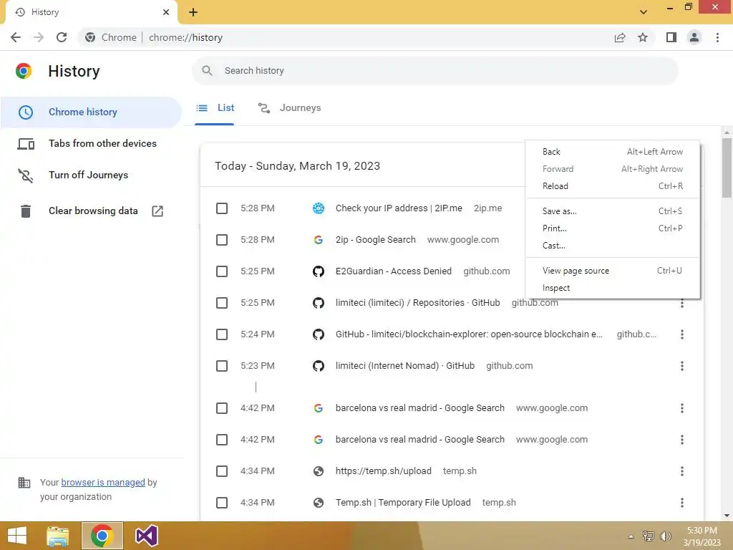Reload the page with the toolbar icon

pos(62,37)
